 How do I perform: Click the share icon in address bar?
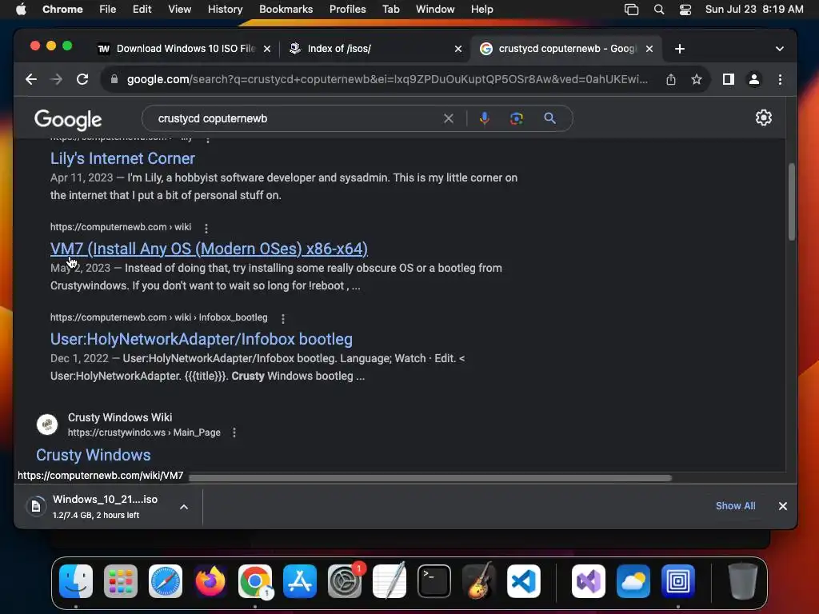[671, 79]
